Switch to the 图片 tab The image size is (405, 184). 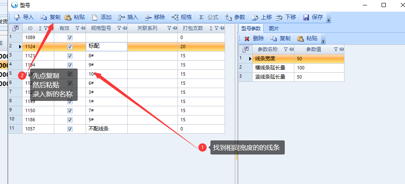point(274,28)
